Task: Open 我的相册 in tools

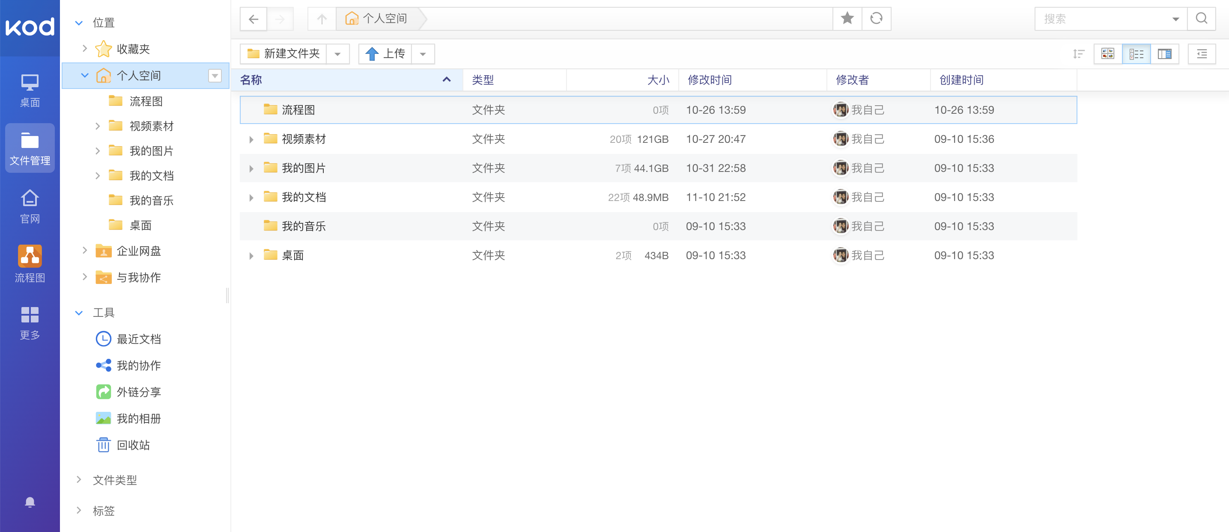Action: (x=129, y=419)
